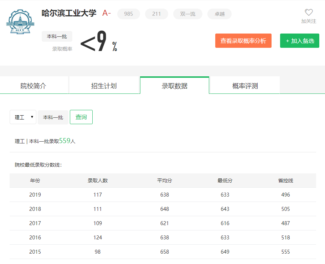The image size is (325, 264).
Task: Click average score 648 in 2018 row
Action: [165, 209]
